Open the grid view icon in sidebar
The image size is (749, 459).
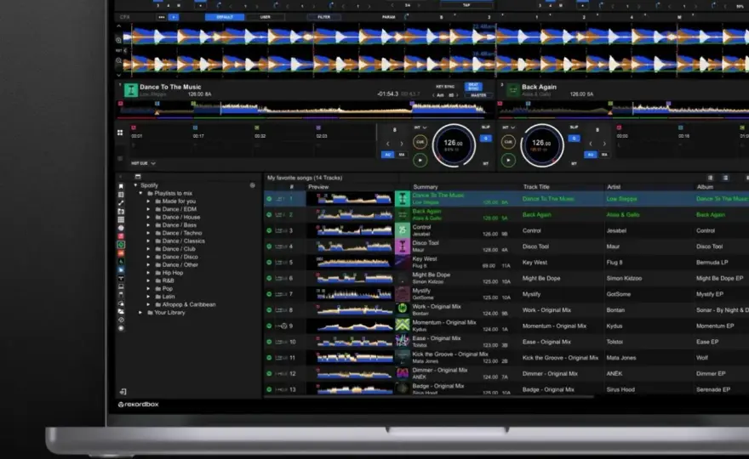(x=121, y=219)
